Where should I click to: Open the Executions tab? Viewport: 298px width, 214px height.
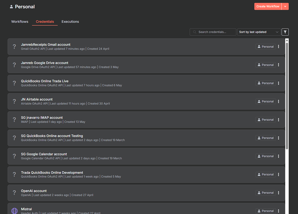(x=70, y=21)
